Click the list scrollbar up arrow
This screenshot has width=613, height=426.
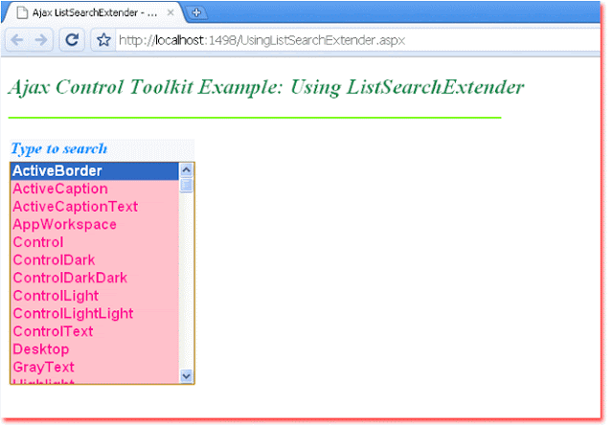click(186, 170)
